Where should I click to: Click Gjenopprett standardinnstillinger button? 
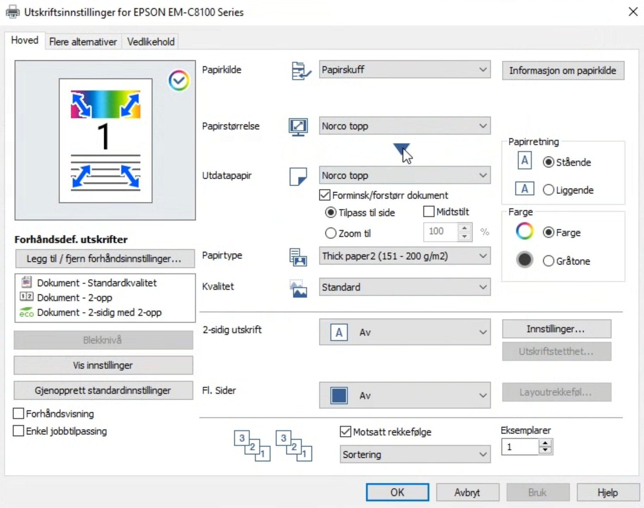tap(103, 390)
